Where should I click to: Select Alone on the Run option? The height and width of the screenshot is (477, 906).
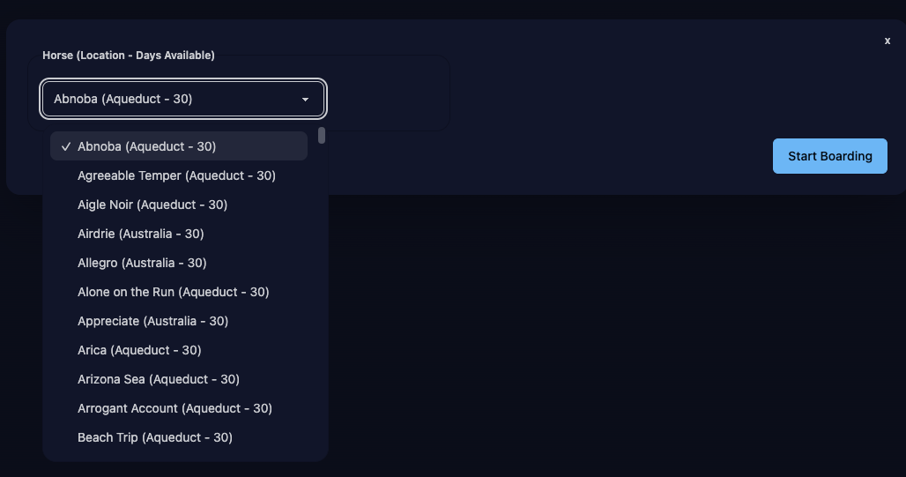click(x=173, y=292)
